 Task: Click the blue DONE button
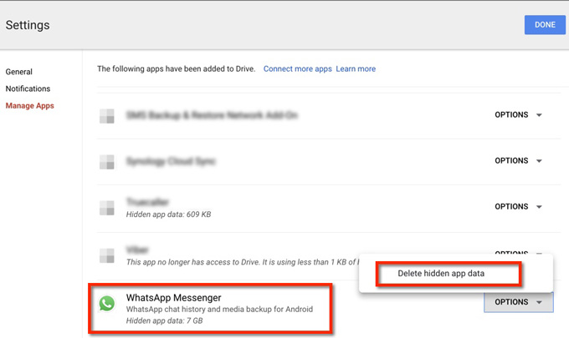point(545,25)
